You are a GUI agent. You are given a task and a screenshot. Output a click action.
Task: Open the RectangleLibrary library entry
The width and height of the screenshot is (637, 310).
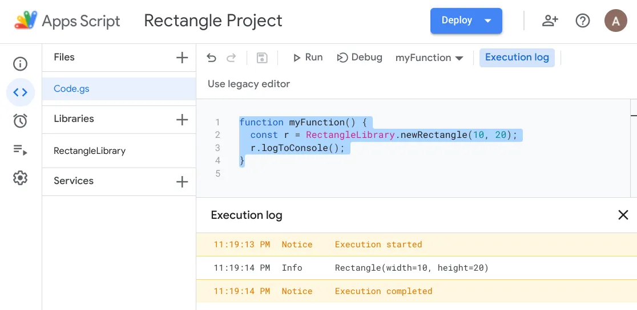[x=90, y=151]
